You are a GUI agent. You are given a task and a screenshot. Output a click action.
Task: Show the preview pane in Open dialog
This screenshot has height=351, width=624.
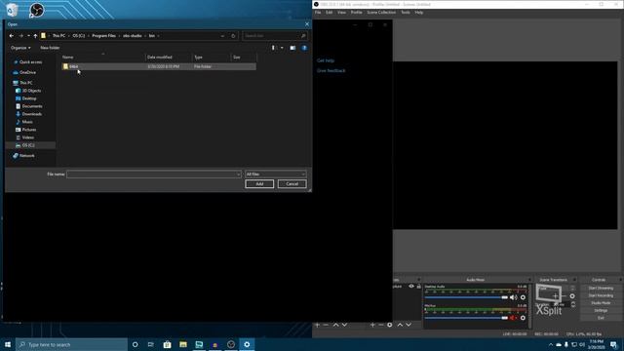tap(292, 48)
